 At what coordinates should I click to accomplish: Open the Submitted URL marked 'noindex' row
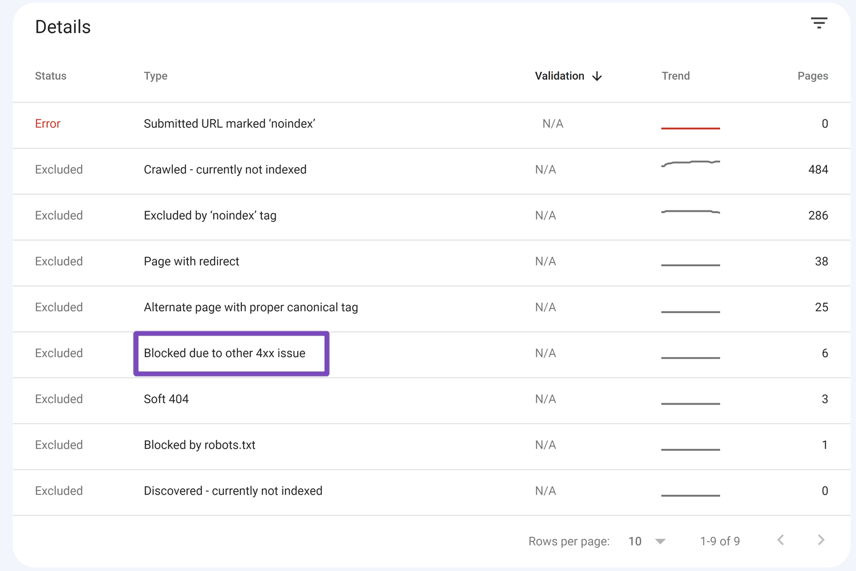431,125
